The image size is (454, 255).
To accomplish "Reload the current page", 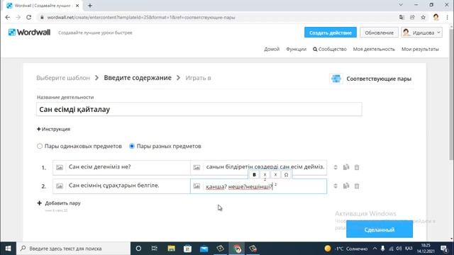I will pyautogui.click(x=28, y=17).
